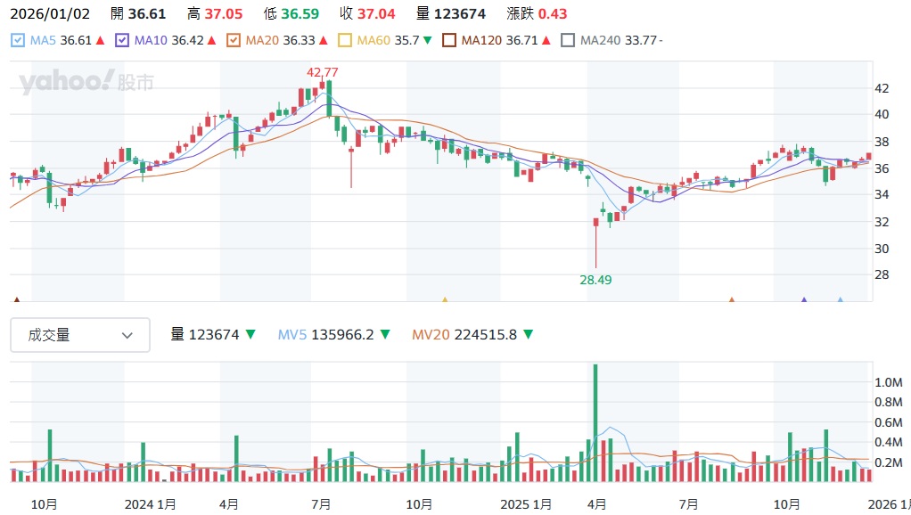The width and height of the screenshot is (911, 515).
Task: Toggle the MA5 moving average checkbox
Action: pos(19,40)
